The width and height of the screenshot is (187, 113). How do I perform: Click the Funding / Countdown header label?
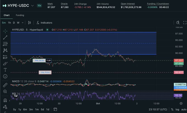pyautogui.click(x=158, y=4)
